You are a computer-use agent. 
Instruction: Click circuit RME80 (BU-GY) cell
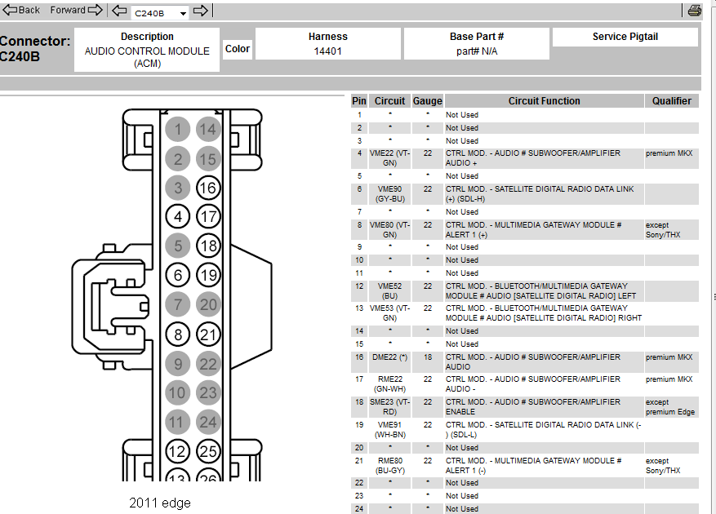click(389, 466)
